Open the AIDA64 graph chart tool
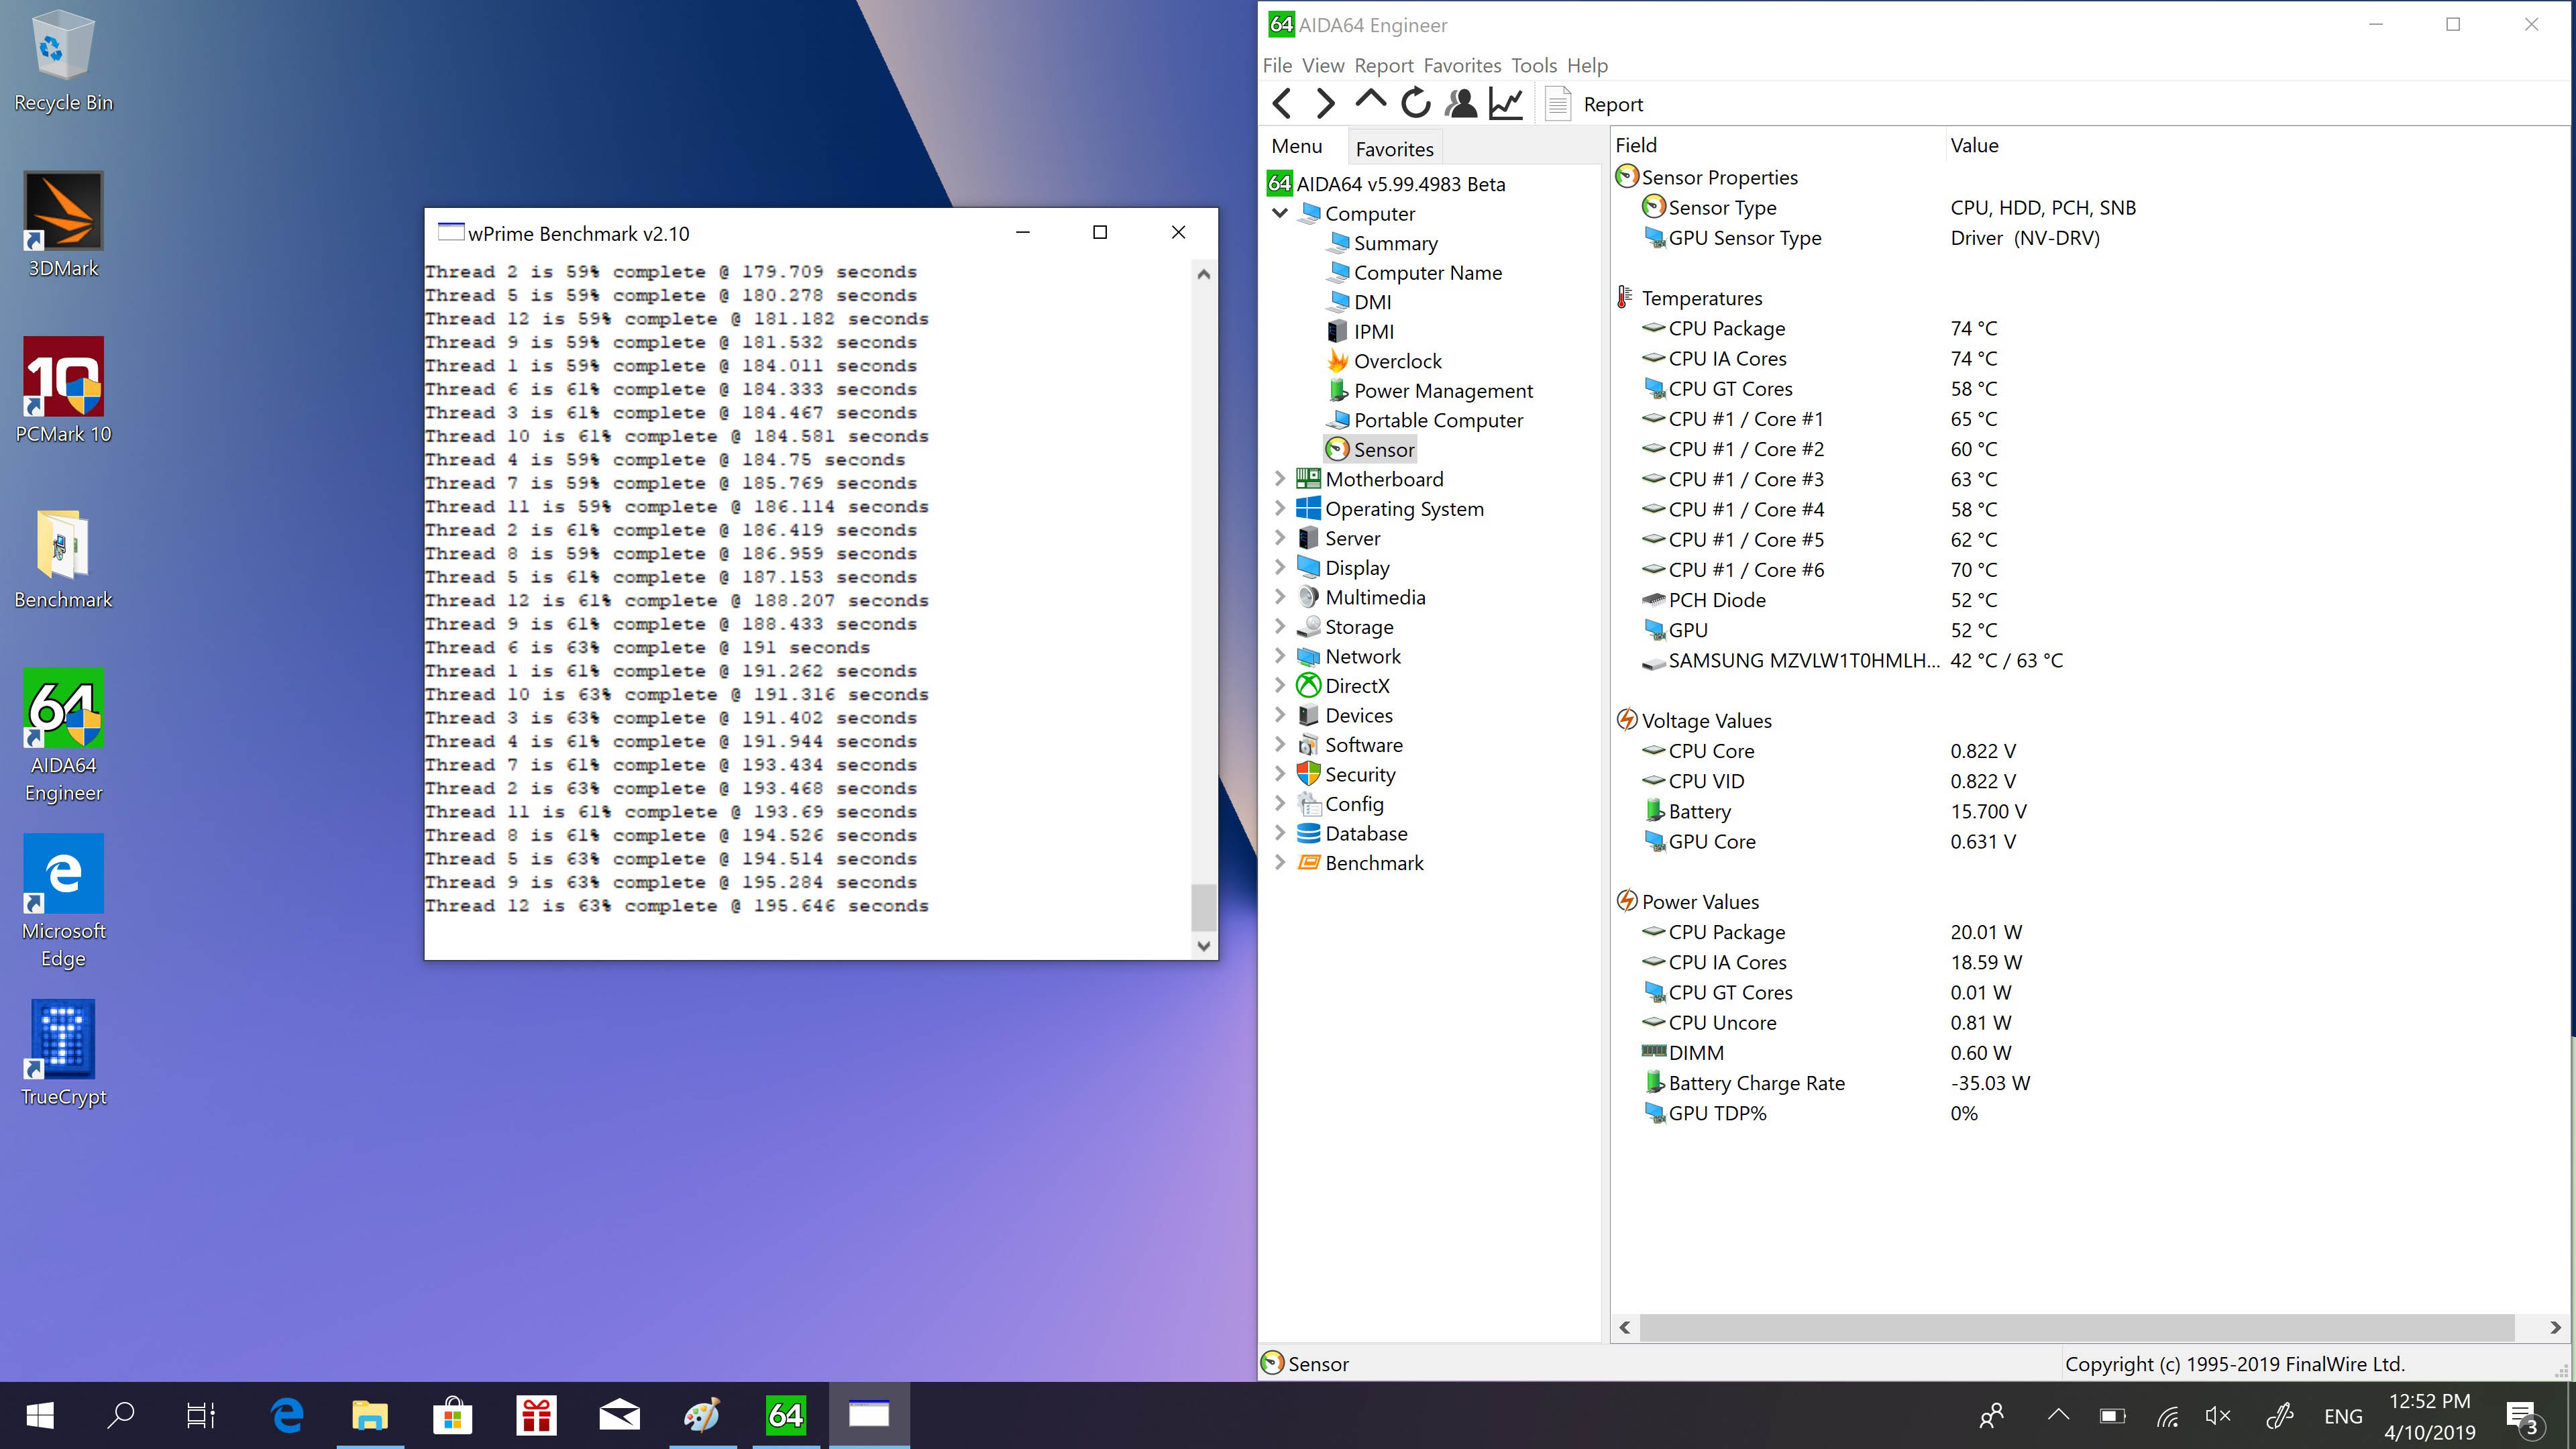 [1506, 103]
